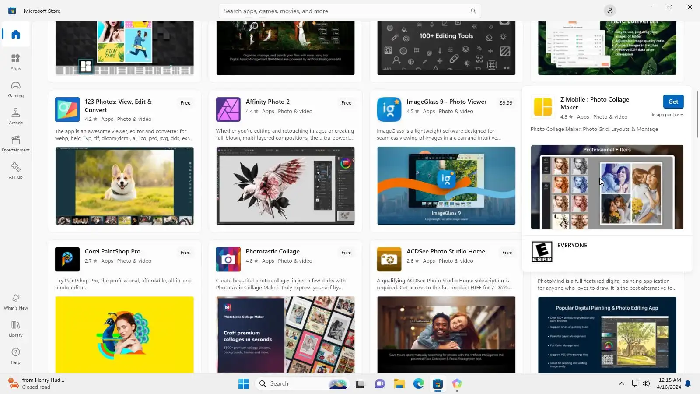This screenshot has width=700, height=394.
Task: Click the ImageGlass 9 app icon
Action: point(389,109)
